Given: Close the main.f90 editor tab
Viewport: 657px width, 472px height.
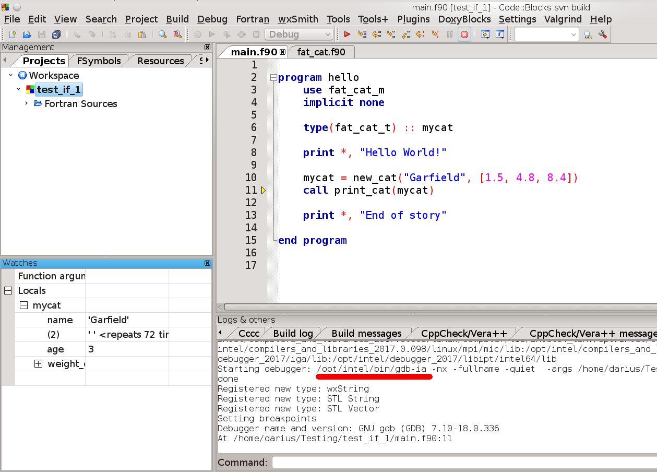Looking at the screenshot, I should [283, 52].
